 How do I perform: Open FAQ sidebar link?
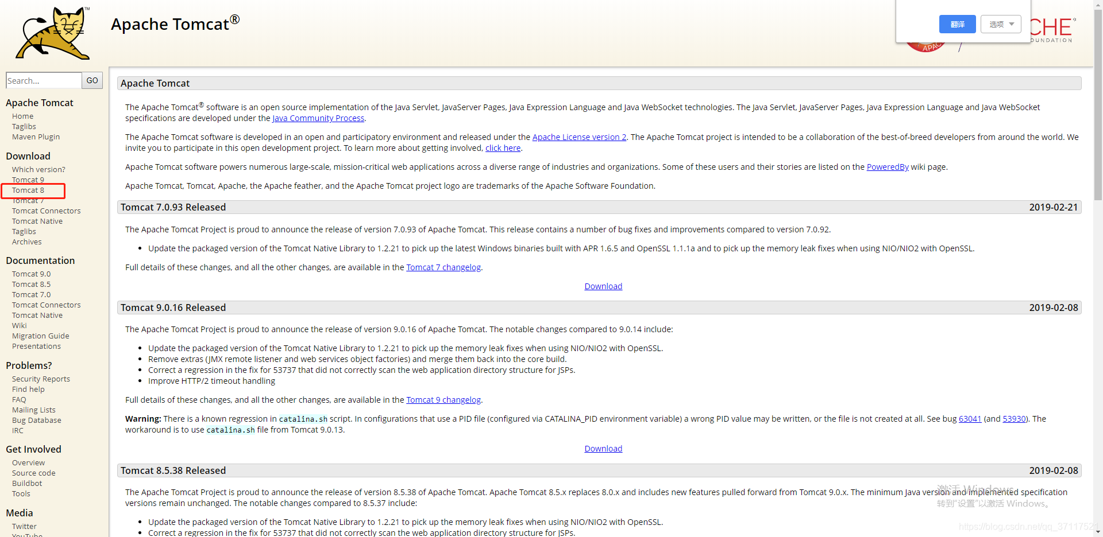tap(19, 399)
